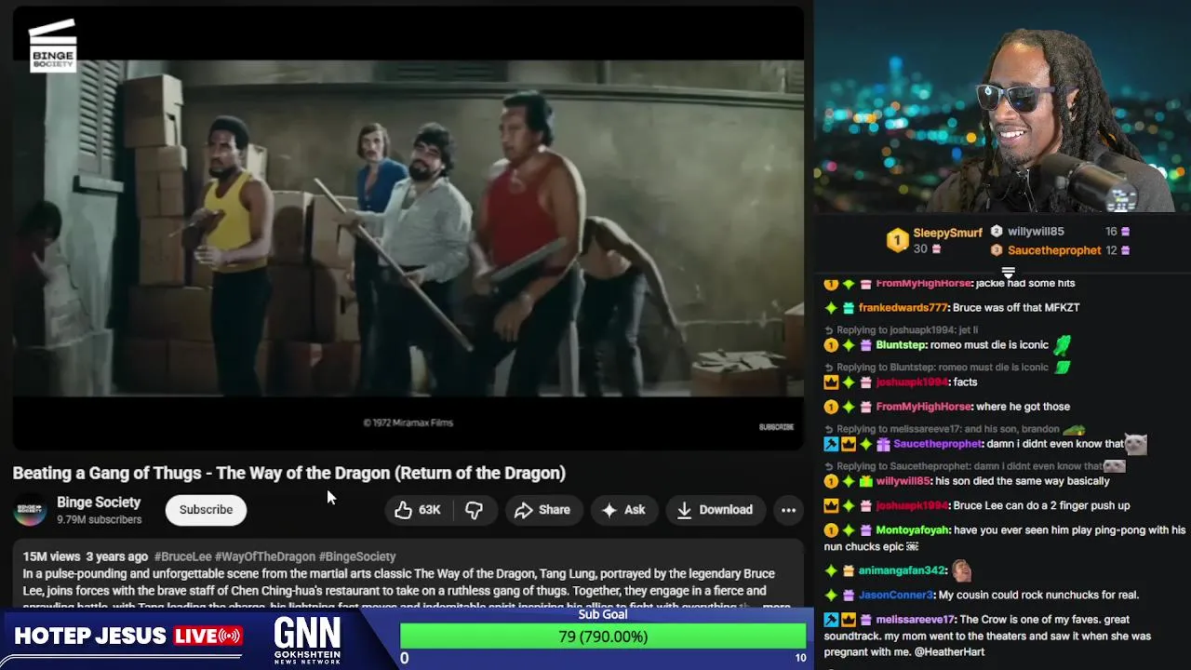Click the GNN Gokhshtein News Network logo
This screenshot has width=1191, height=670.
click(307, 641)
